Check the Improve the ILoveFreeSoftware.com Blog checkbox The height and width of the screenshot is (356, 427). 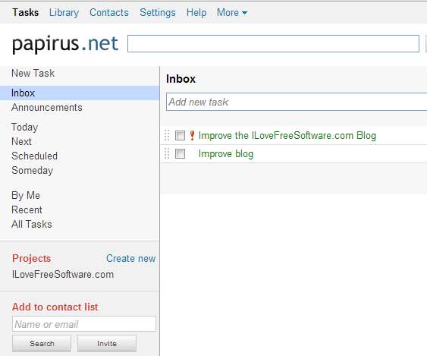[x=180, y=135]
